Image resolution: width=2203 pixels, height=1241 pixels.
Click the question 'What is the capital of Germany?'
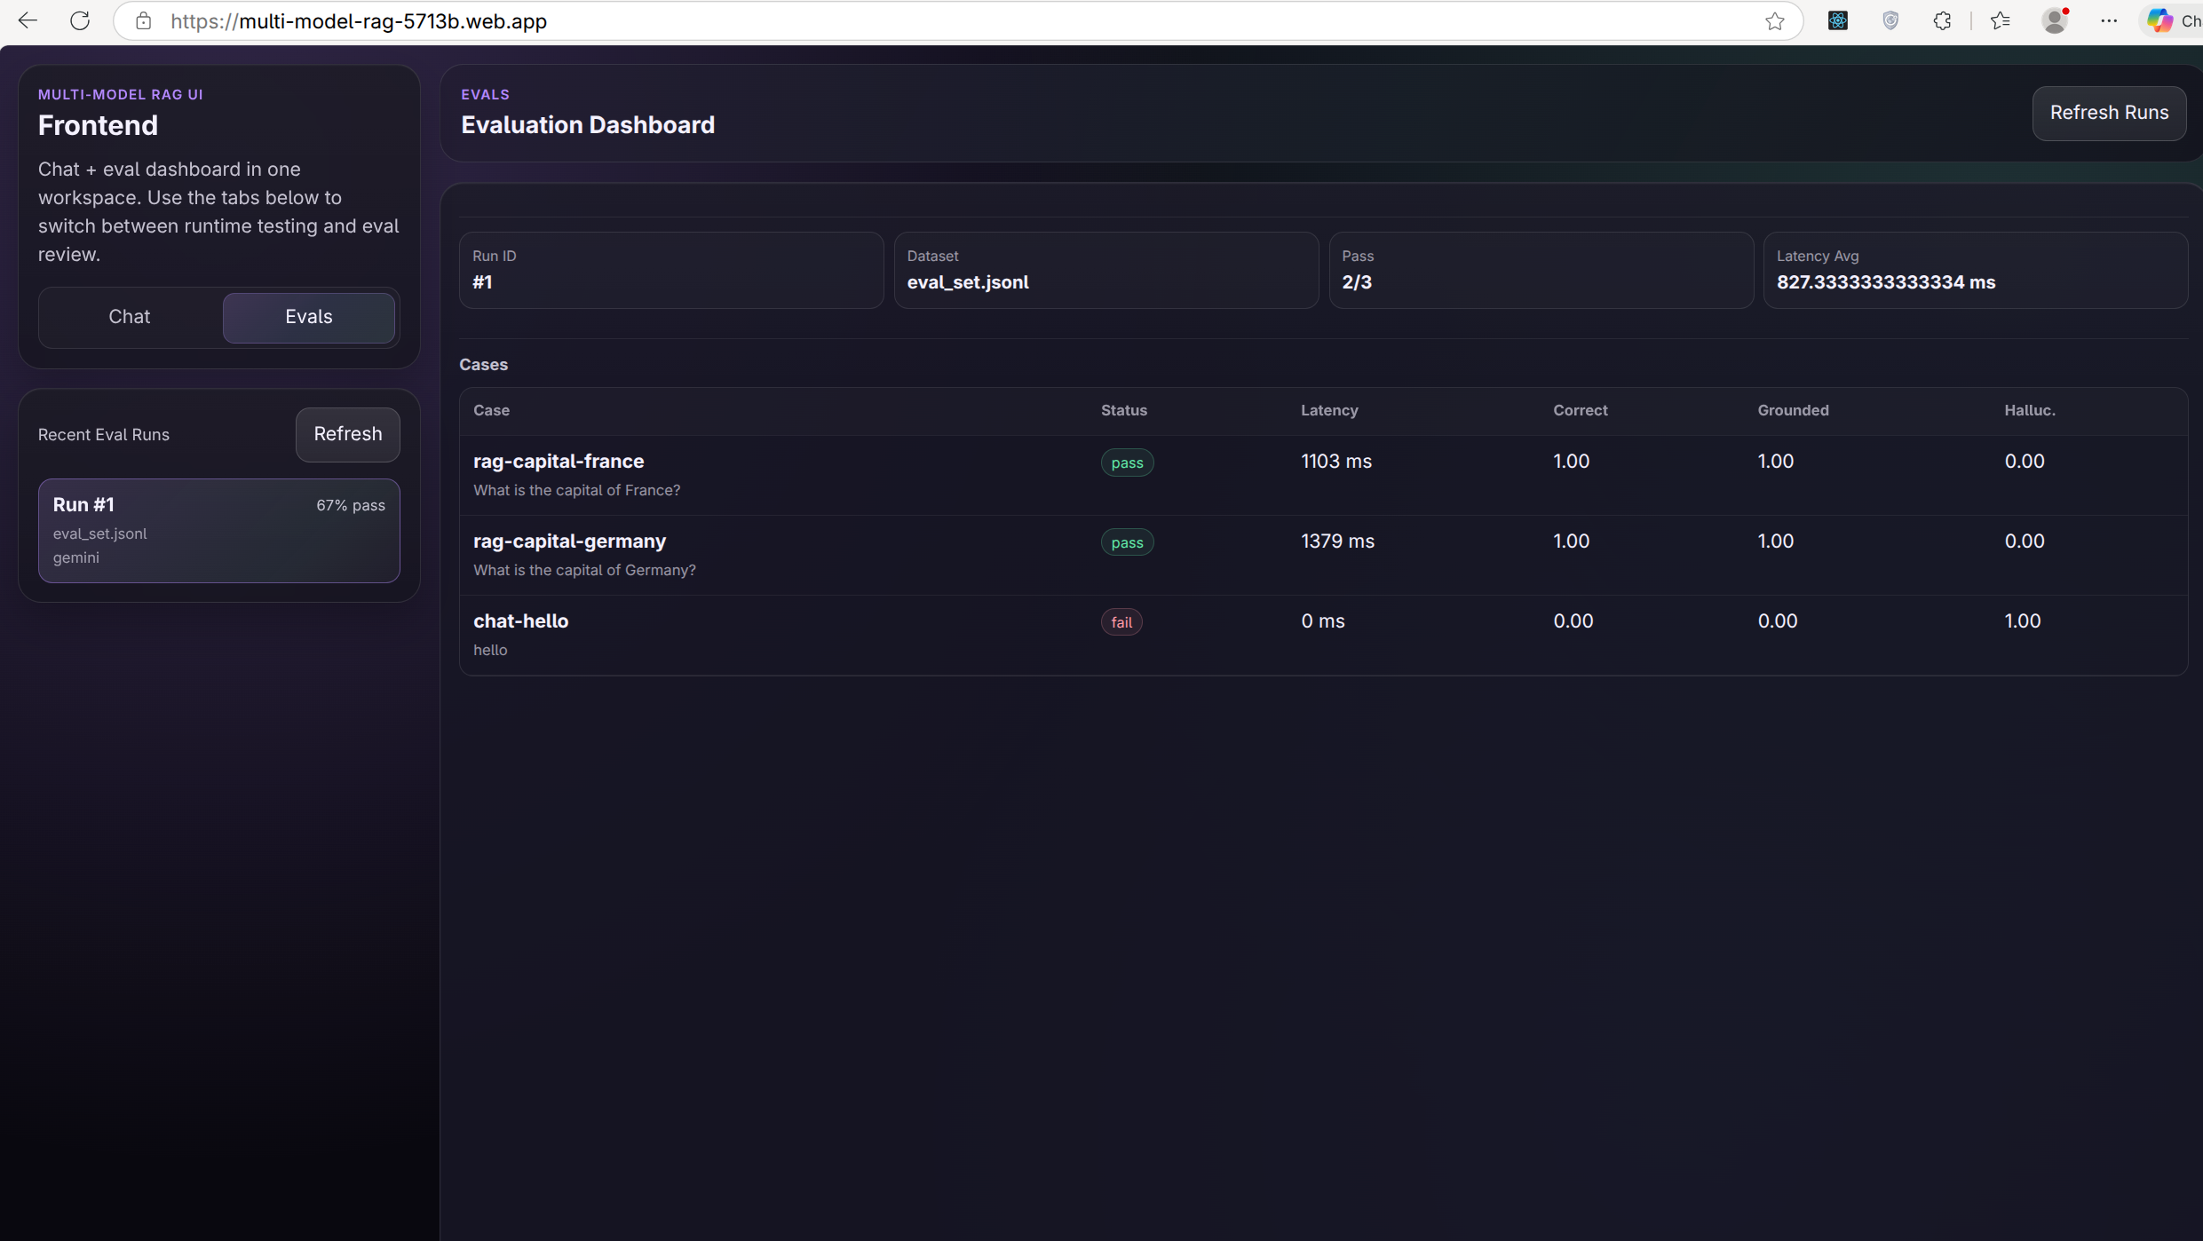tap(584, 570)
